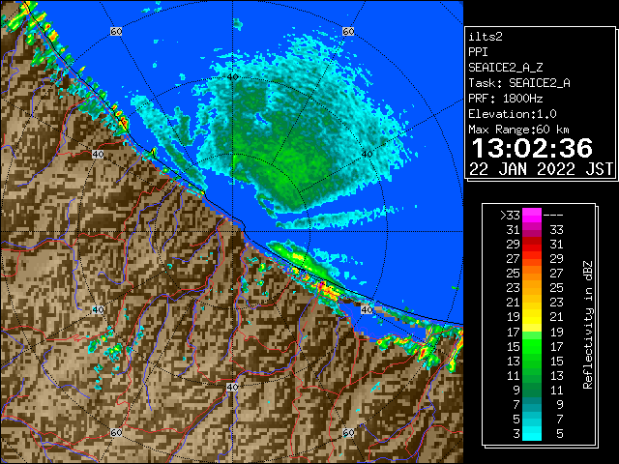This screenshot has width=619, height=464.
Task: Click the >33 legend label
Action: tap(510, 216)
